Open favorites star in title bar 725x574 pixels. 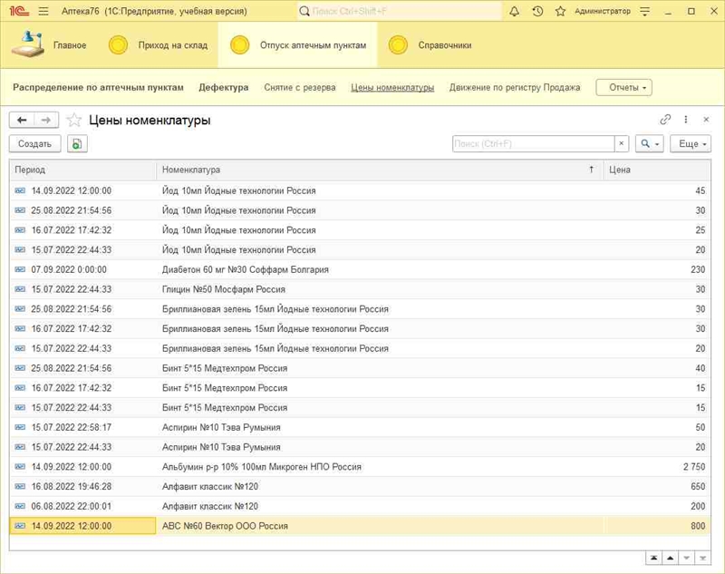click(x=560, y=11)
